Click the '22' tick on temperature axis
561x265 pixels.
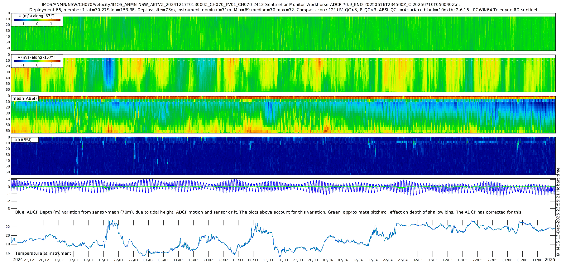pos(8,227)
